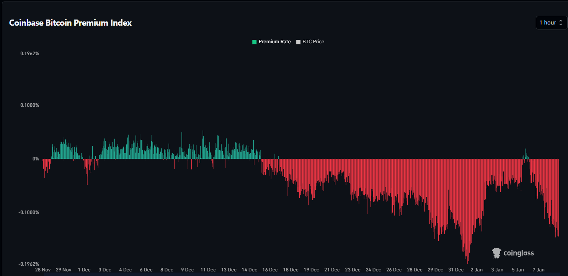Click the 1 Dec date label
This screenshot has width=568, height=276.
point(84,270)
